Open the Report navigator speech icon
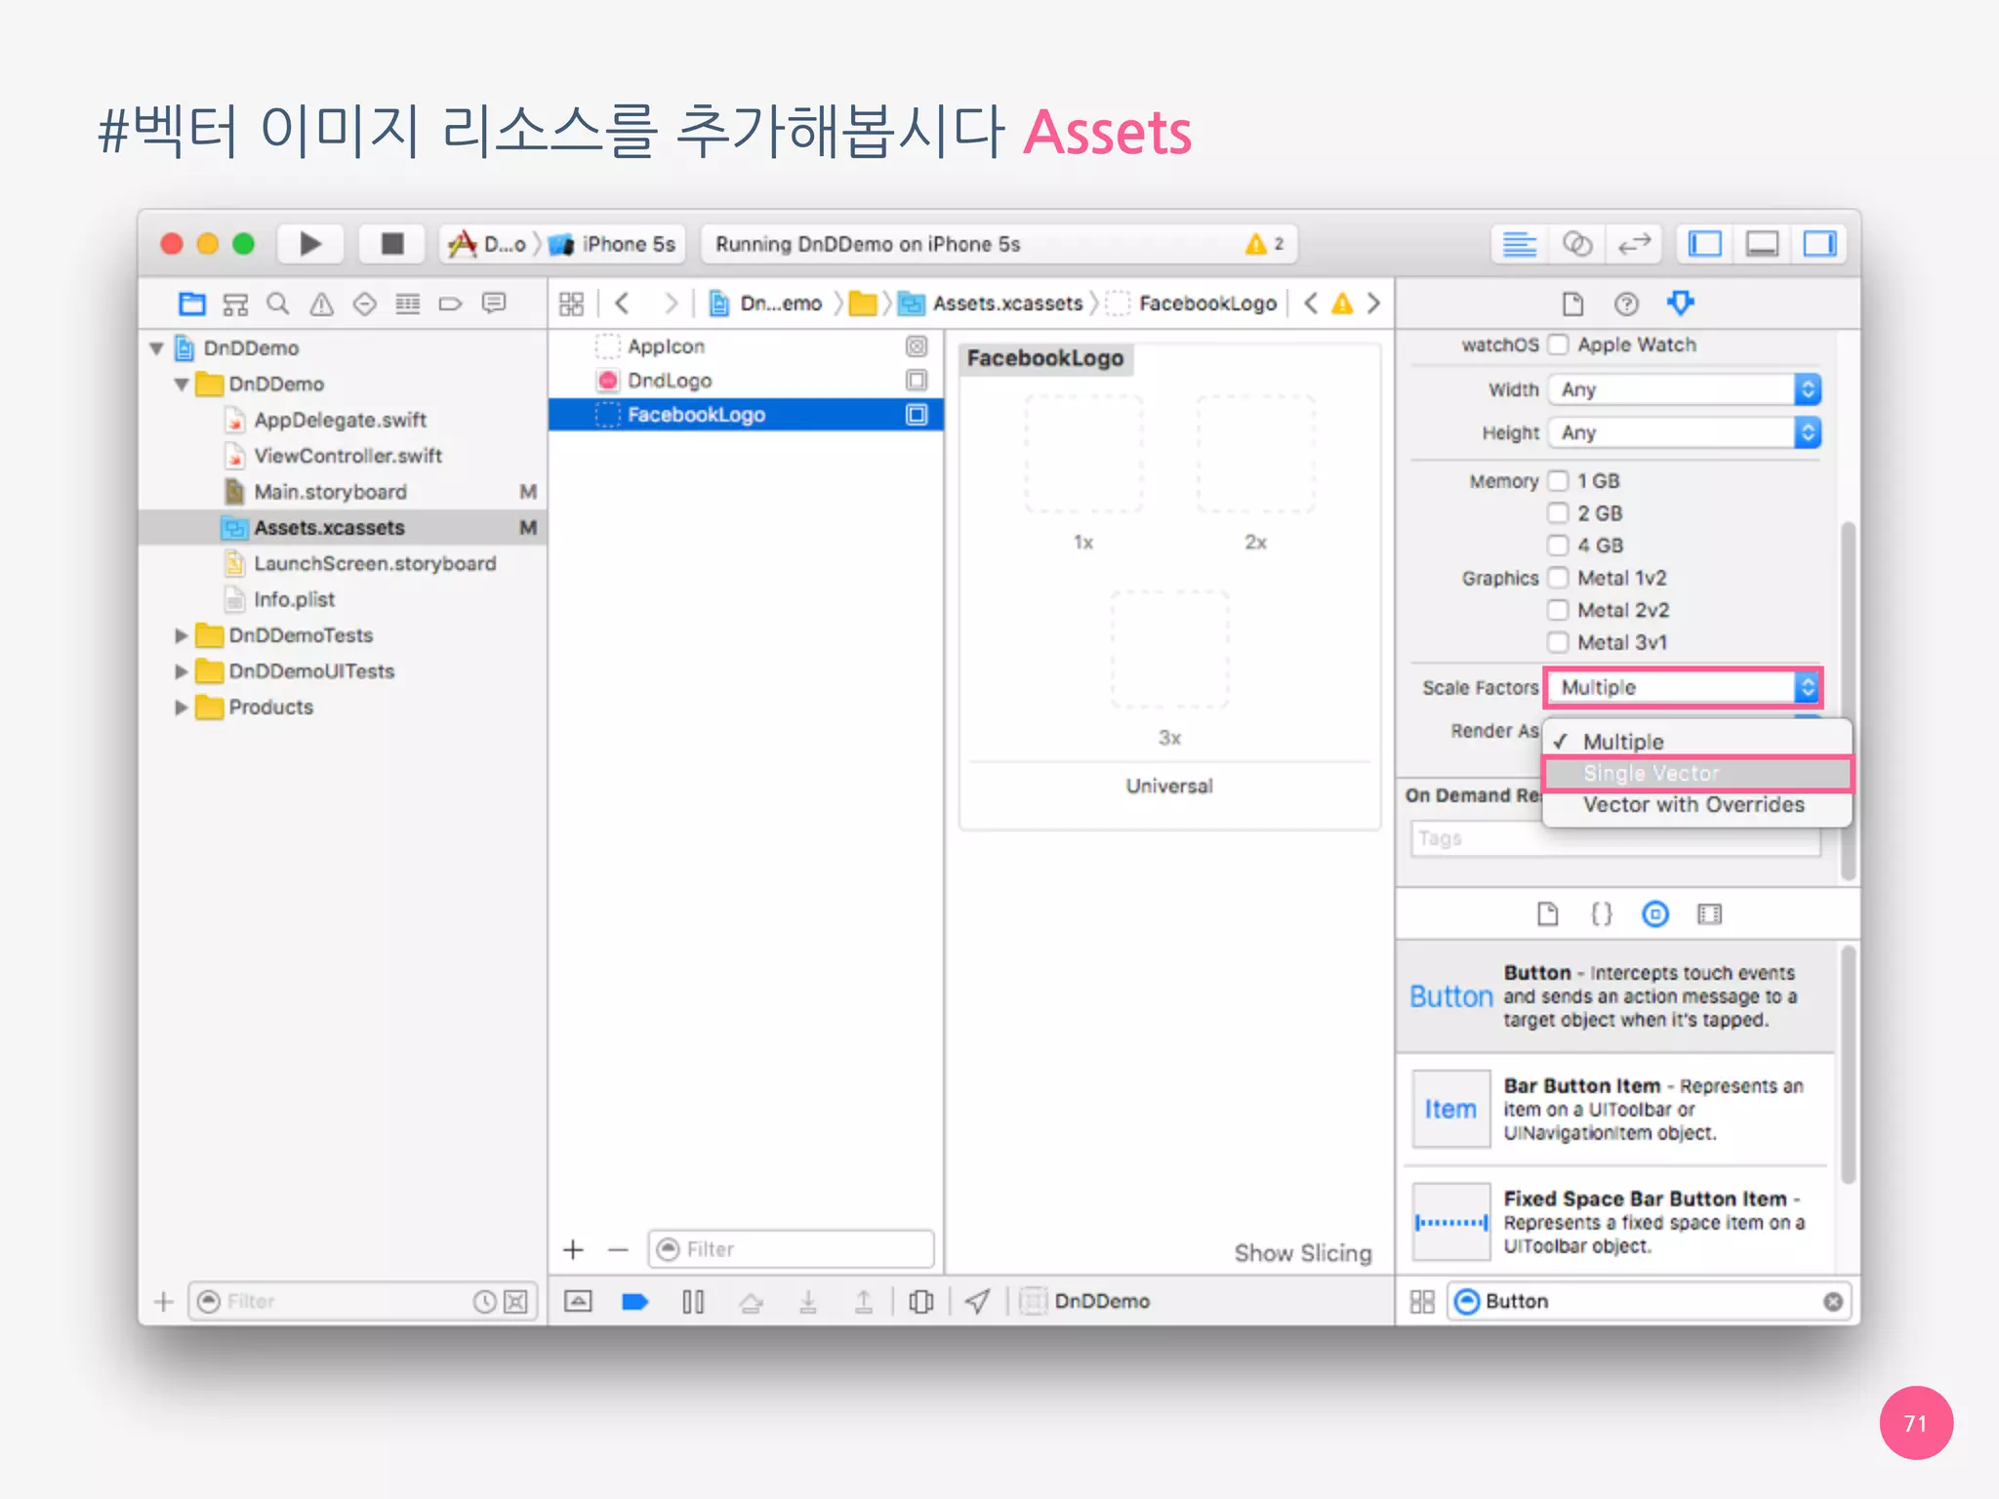1999x1499 pixels. (495, 304)
